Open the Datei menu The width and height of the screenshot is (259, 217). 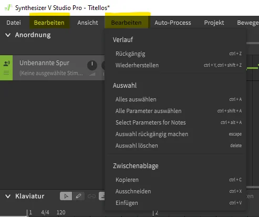14,23
